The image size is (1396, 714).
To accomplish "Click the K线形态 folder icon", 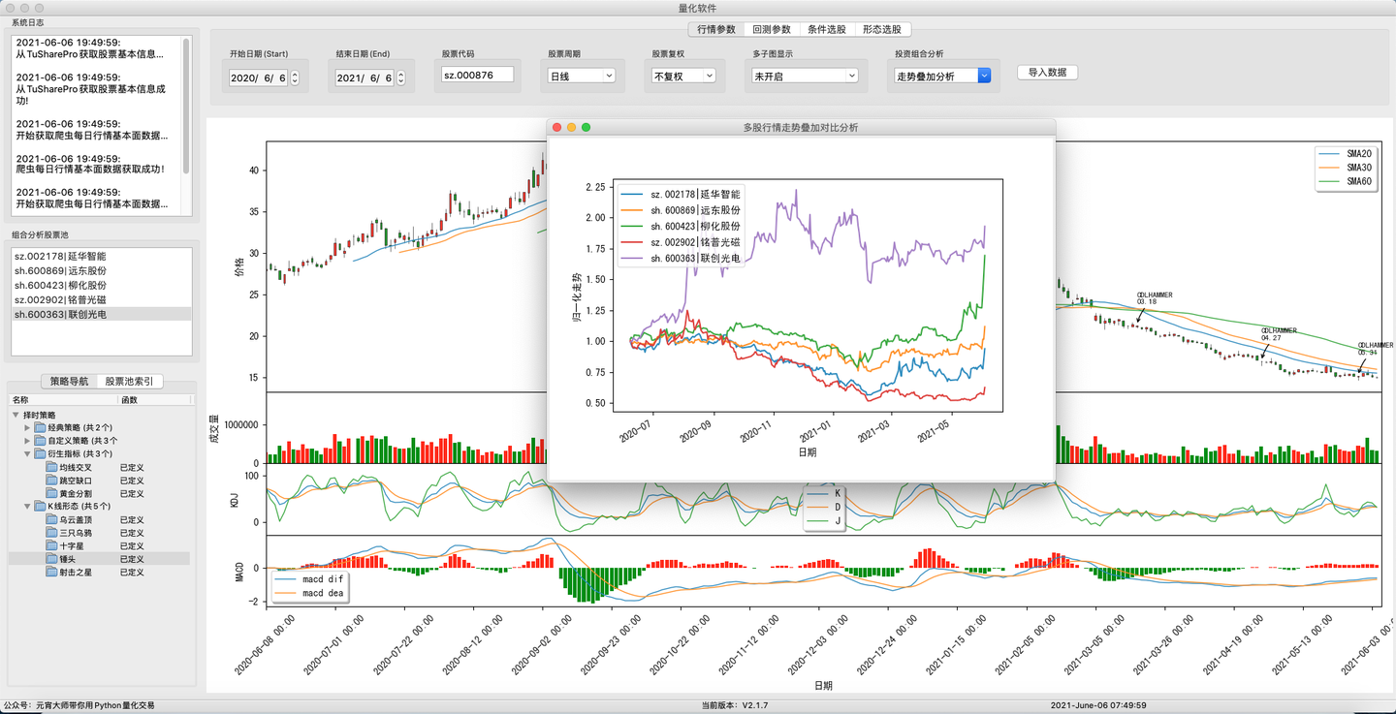I will 39,506.
